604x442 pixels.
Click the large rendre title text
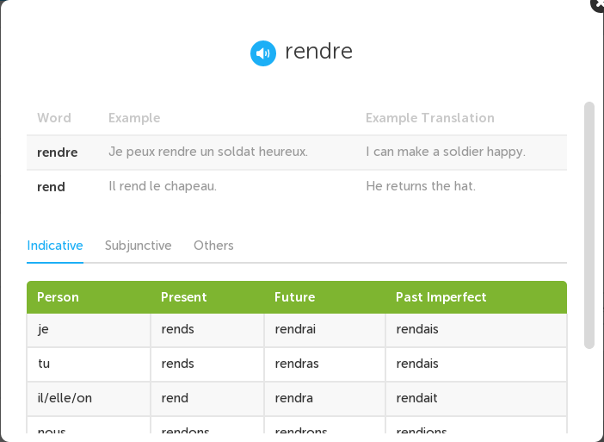318,52
